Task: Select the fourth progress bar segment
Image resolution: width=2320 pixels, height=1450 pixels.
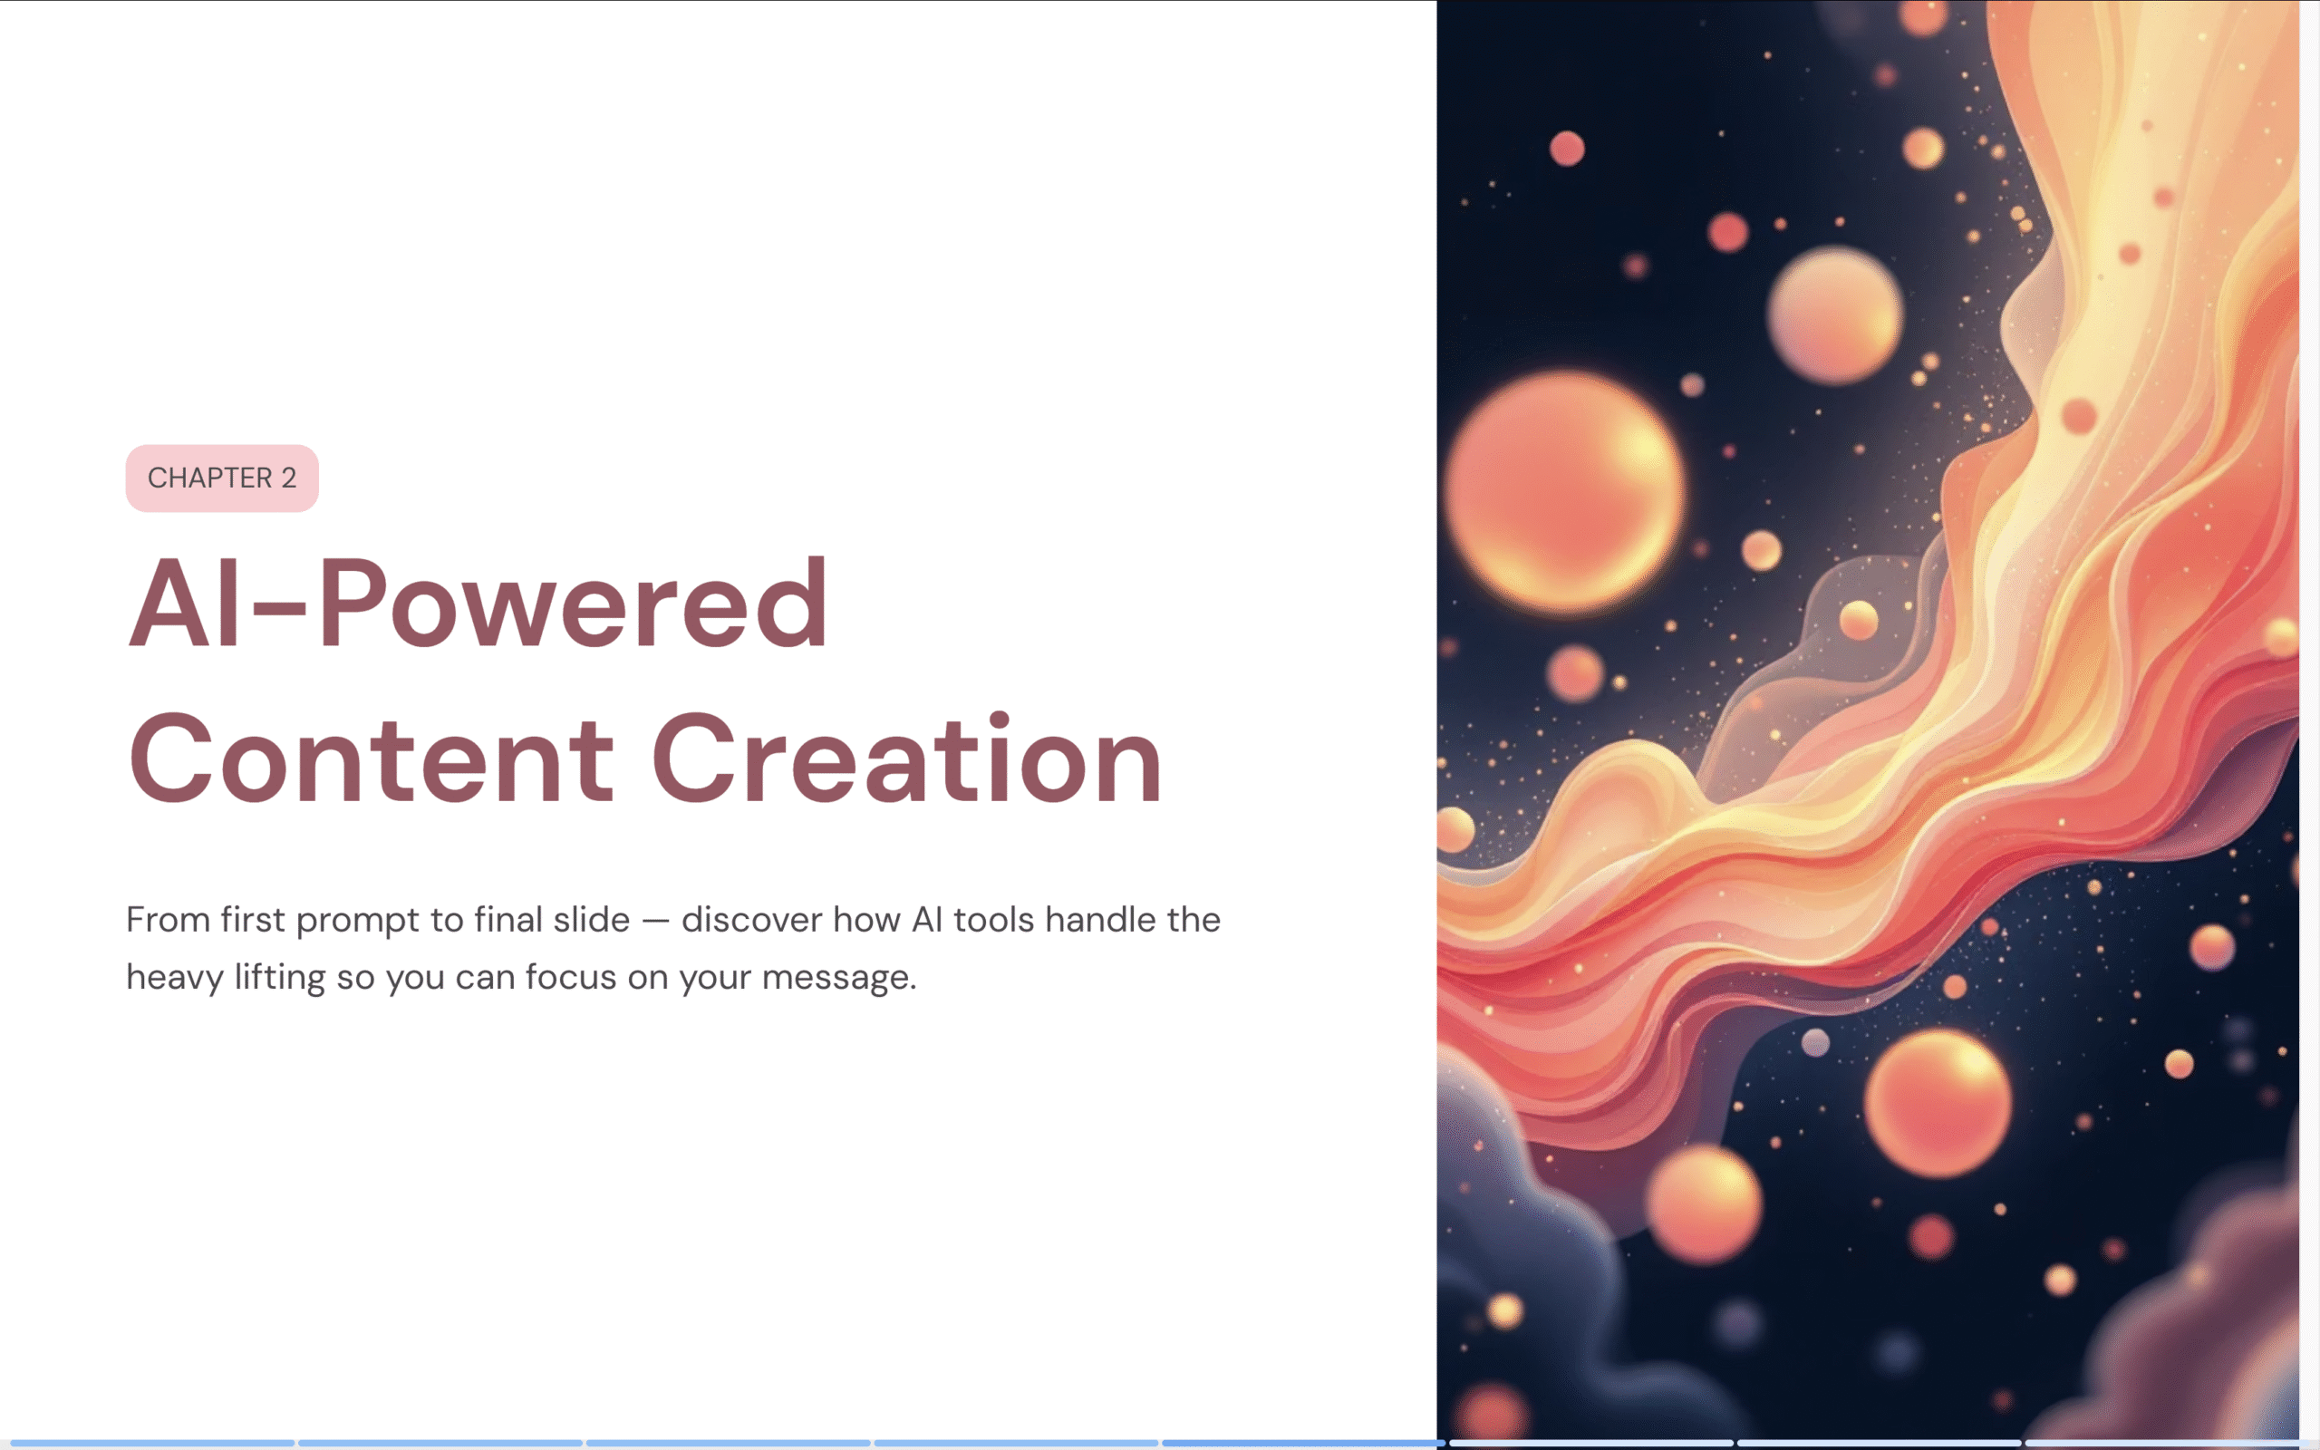Action: coord(1015,1443)
